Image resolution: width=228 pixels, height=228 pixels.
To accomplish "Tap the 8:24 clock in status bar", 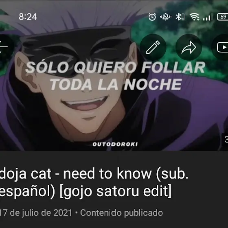I will [28, 17].
